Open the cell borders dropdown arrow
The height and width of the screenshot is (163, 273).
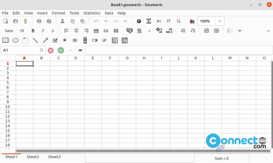pyautogui.click(x=240, y=31)
